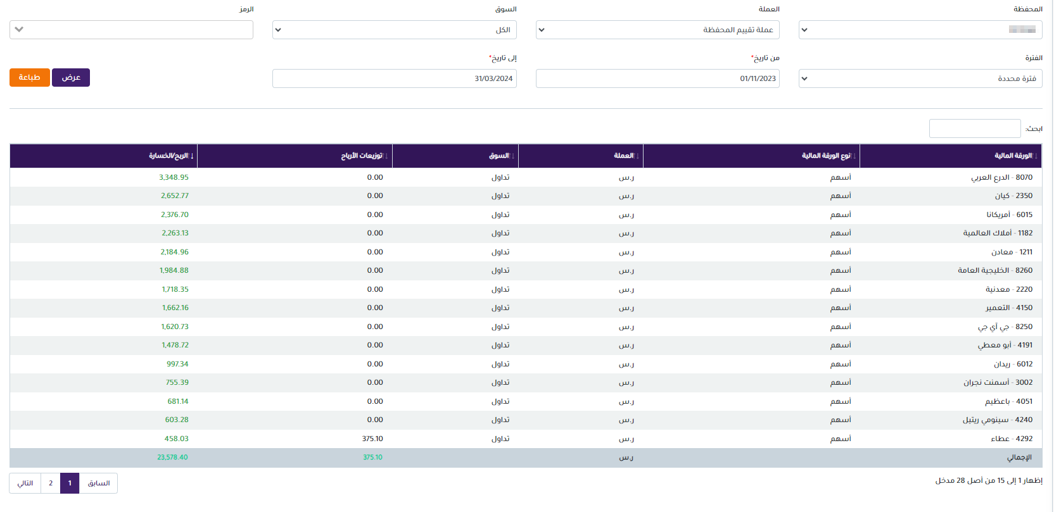
Task: Go to page 2 of results
Action: pyautogui.click(x=51, y=483)
